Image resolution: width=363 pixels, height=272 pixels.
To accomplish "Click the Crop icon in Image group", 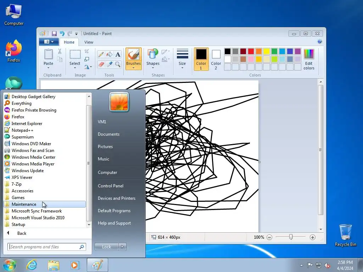I will pos(86,51).
